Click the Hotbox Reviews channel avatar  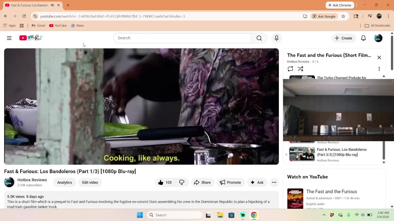click(x=9, y=182)
